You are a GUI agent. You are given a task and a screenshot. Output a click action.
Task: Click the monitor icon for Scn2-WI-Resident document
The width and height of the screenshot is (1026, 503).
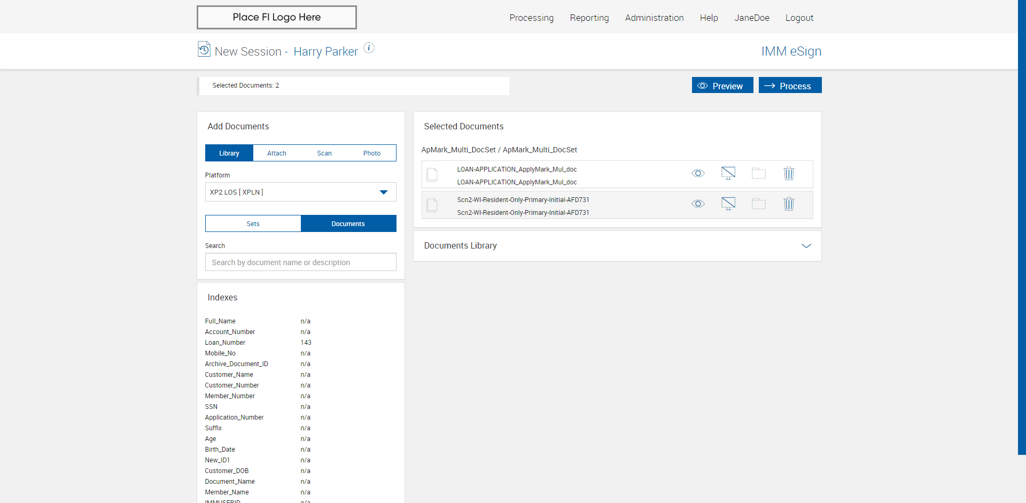point(728,204)
